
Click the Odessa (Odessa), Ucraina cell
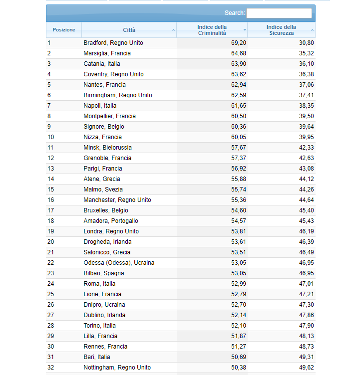tap(119, 263)
